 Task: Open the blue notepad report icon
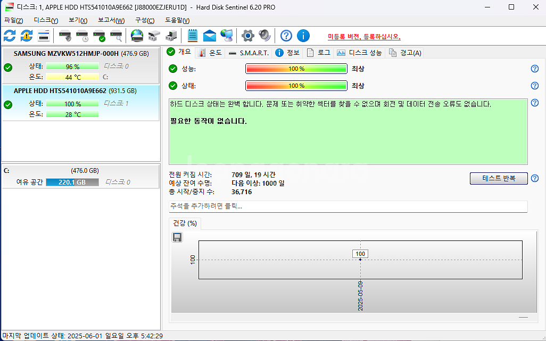coord(192,36)
